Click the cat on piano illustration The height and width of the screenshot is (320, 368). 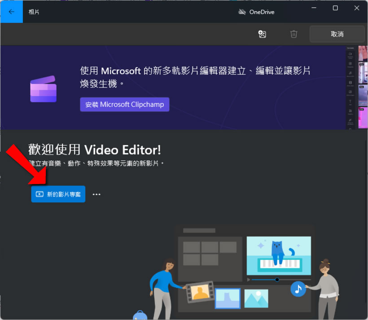pyautogui.click(x=279, y=256)
